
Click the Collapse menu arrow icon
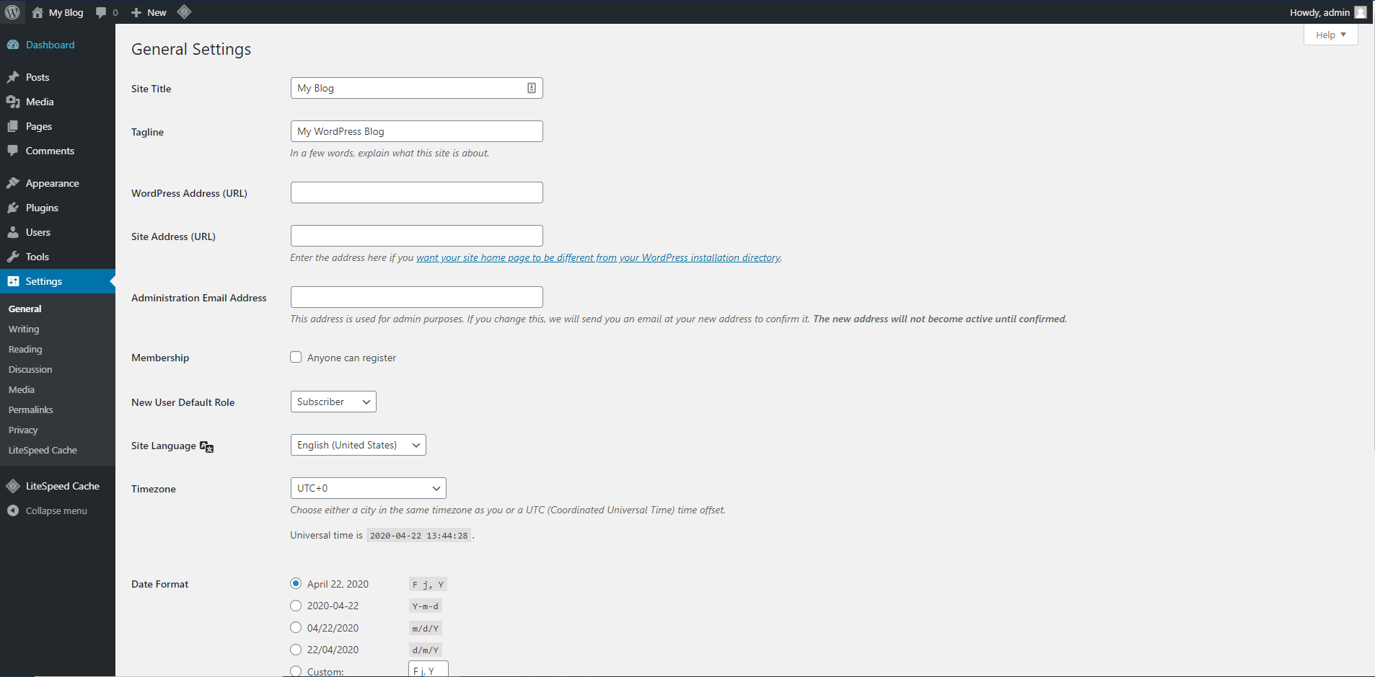coord(13,510)
